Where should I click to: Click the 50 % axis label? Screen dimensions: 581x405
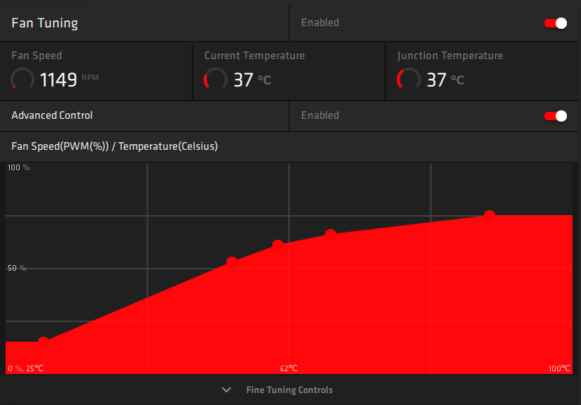(x=17, y=268)
